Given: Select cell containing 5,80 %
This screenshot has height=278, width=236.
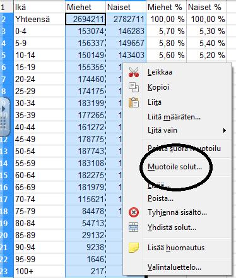Looking at the screenshot, I should click(166, 44).
